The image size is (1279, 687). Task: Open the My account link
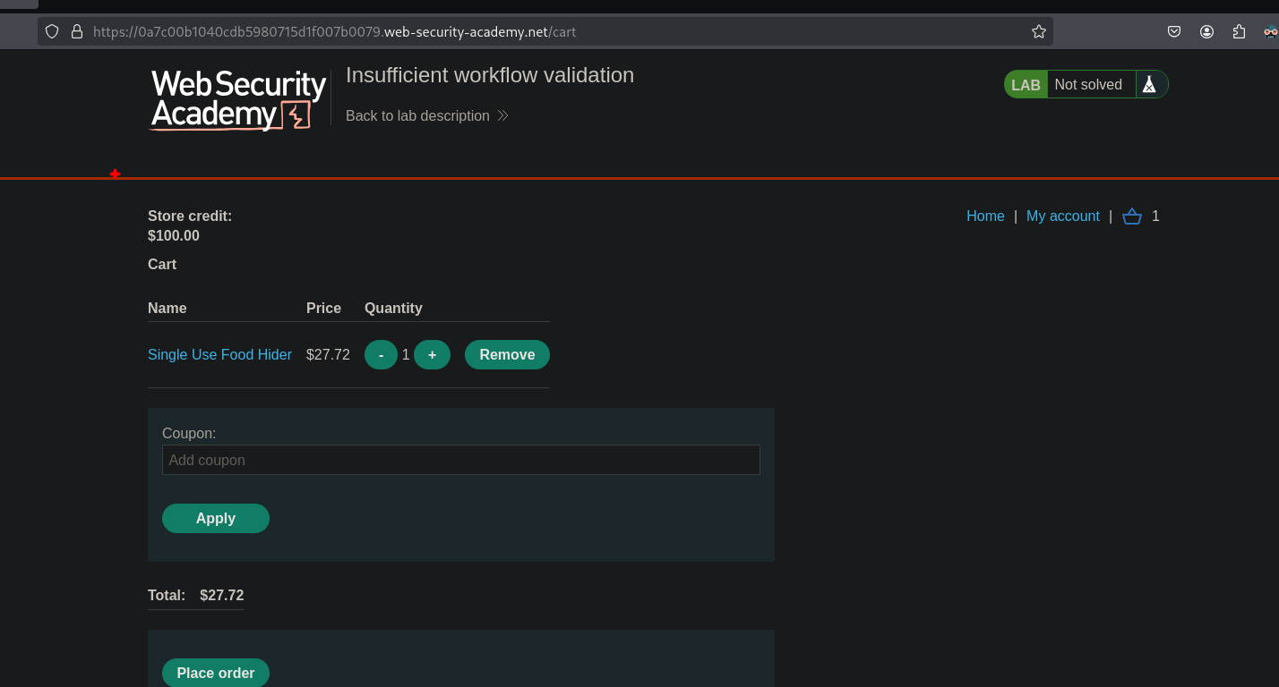1062,216
